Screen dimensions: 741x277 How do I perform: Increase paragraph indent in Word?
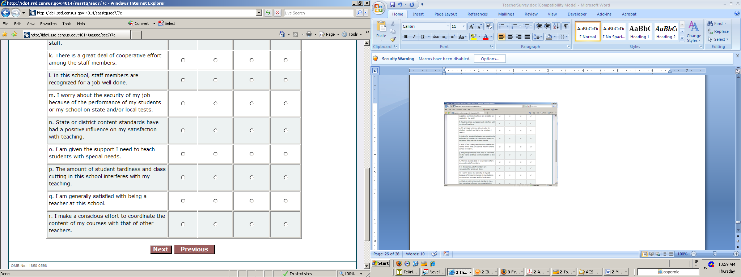click(x=547, y=26)
